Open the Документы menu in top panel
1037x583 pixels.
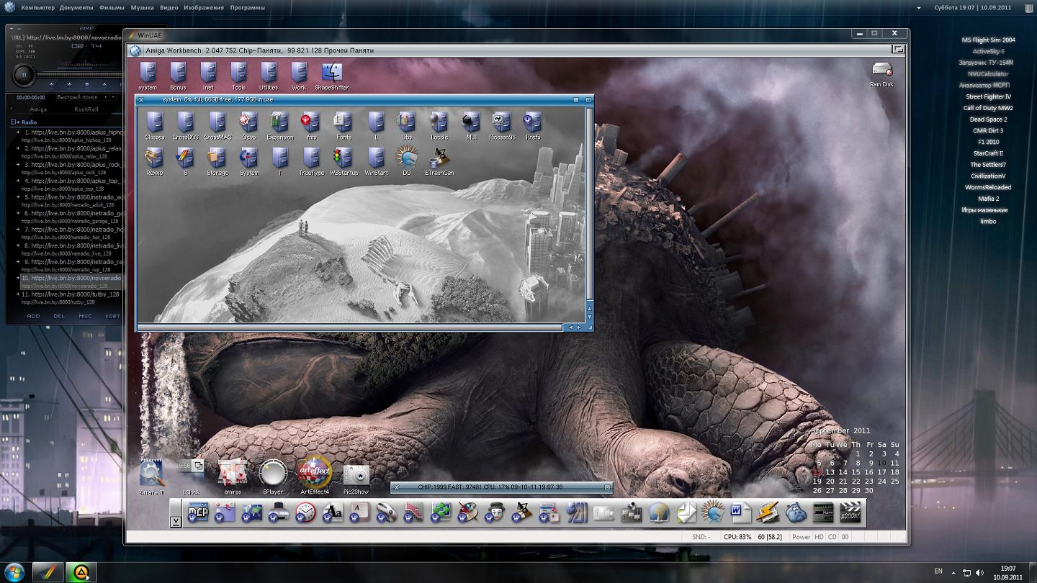tap(76, 8)
